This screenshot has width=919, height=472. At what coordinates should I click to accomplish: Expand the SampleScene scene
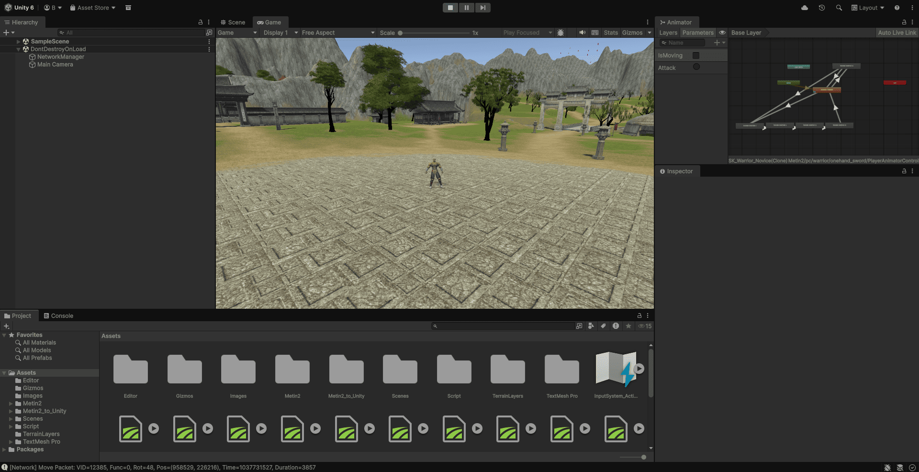pos(19,42)
